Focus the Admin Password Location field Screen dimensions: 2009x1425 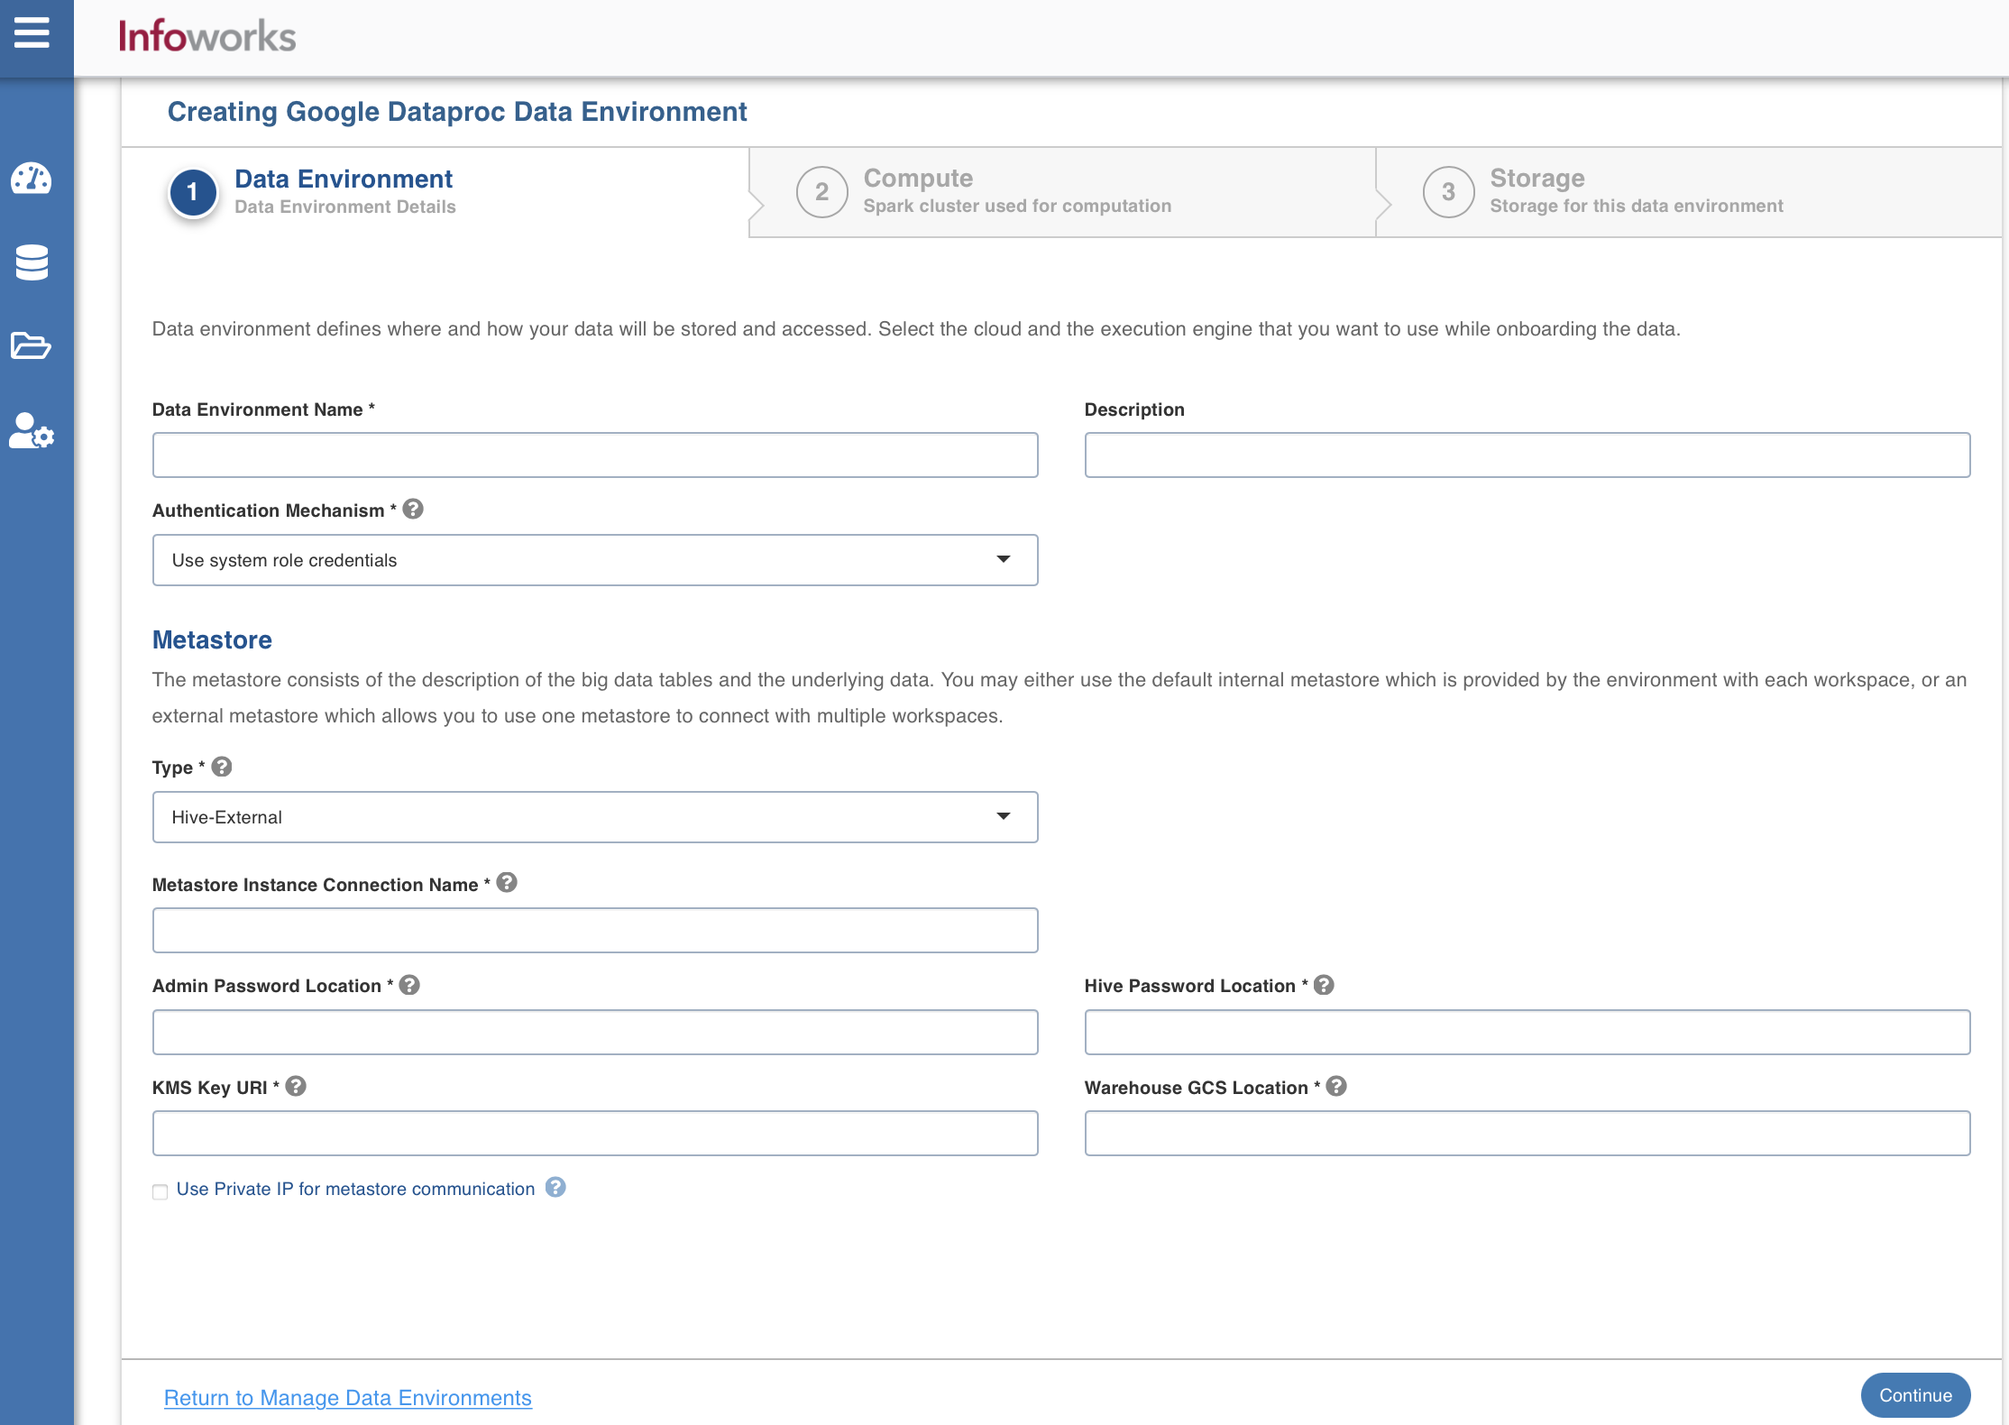(x=595, y=1033)
